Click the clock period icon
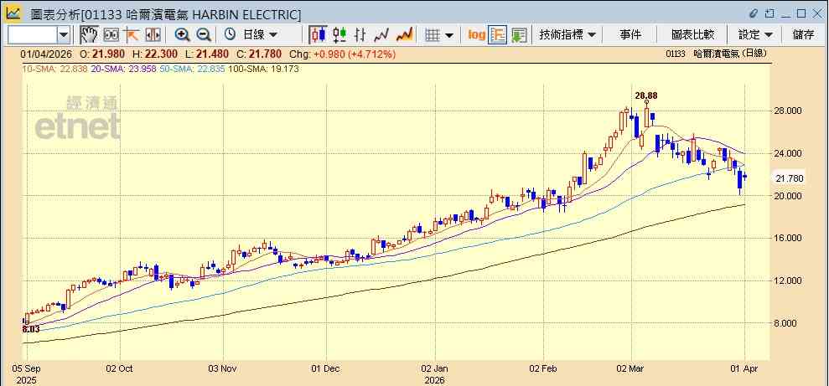 [x=230, y=35]
